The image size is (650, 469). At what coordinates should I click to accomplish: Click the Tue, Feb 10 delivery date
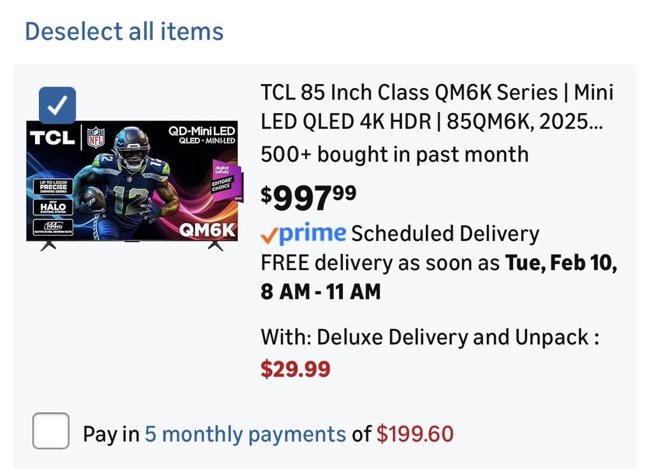point(561,262)
